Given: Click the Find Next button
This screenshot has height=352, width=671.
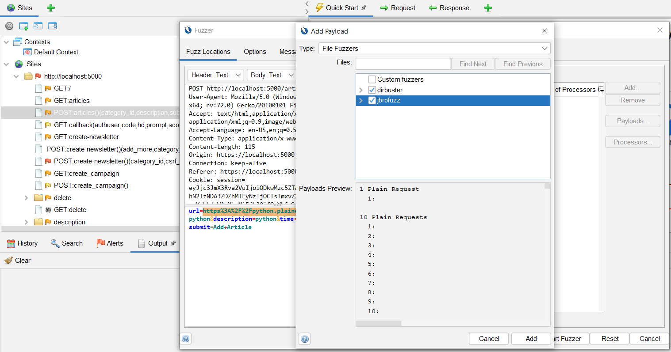Looking at the screenshot, I should click(x=472, y=64).
